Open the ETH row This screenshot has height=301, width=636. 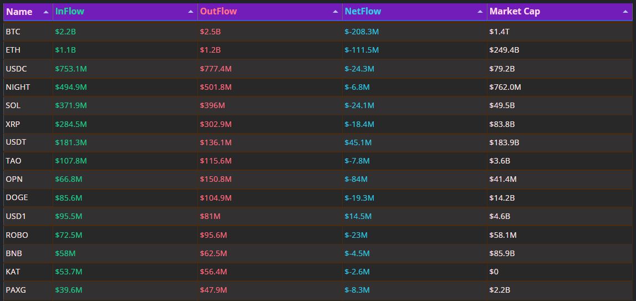coord(13,50)
